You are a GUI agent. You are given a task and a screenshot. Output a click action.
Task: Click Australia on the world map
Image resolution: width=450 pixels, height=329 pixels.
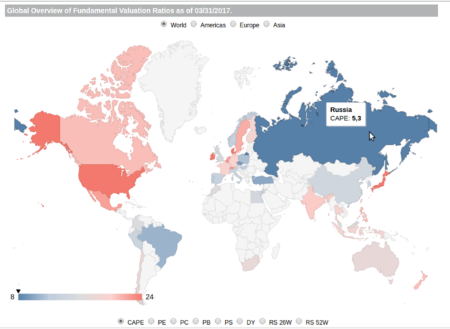[375, 259]
